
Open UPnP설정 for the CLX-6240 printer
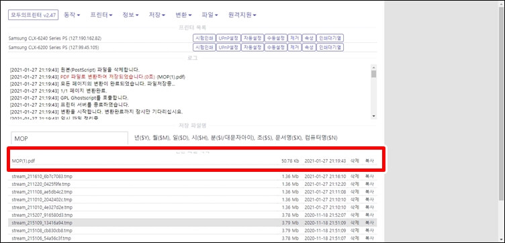click(x=228, y=38)
